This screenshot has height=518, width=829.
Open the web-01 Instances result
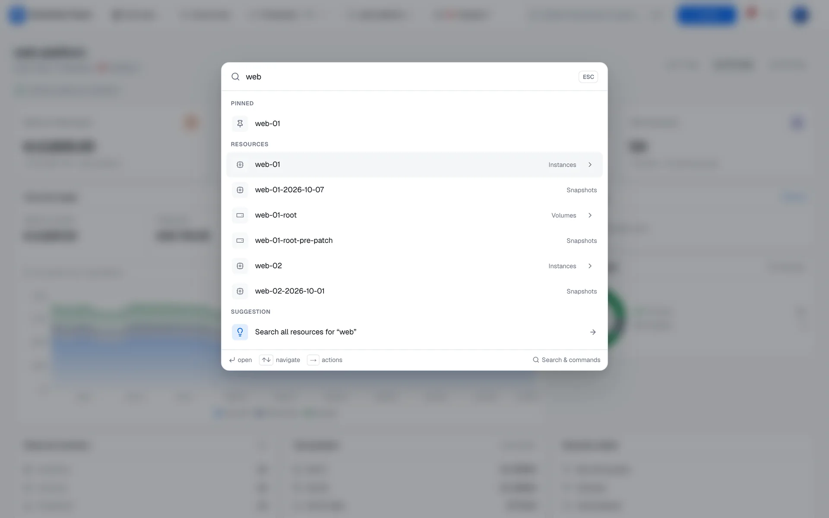pos(414,165)
